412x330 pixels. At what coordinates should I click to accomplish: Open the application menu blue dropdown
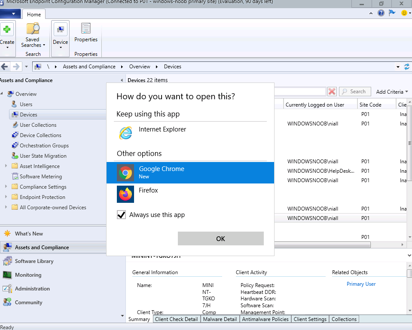pos(10,14)
